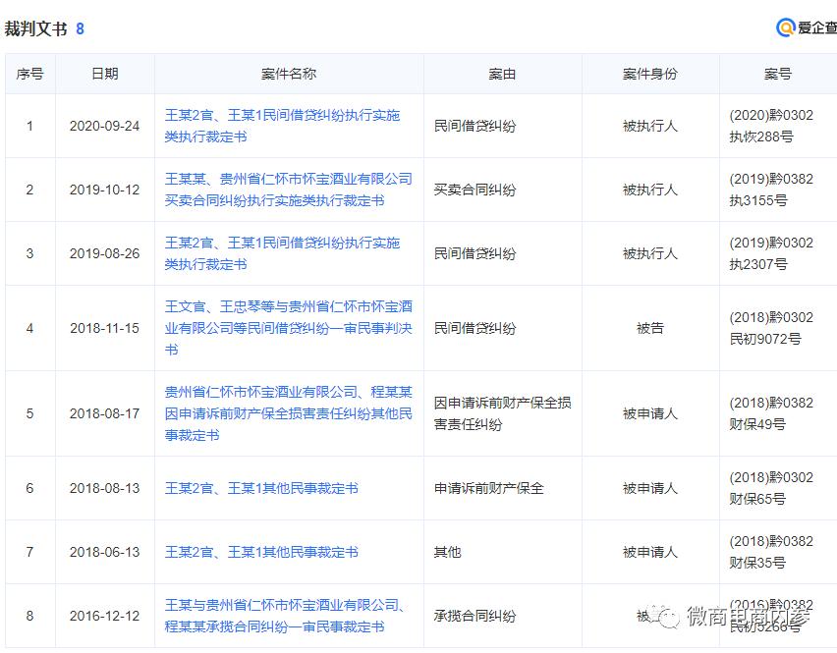The image size is (837, 653).
Task: Select the date 2019-08-26
Action: tap(104, 253)
